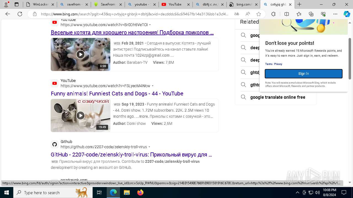Click the address bar URL field
Image resolution: width=353 pixels, height=198 pixels.
click(135, 14)
